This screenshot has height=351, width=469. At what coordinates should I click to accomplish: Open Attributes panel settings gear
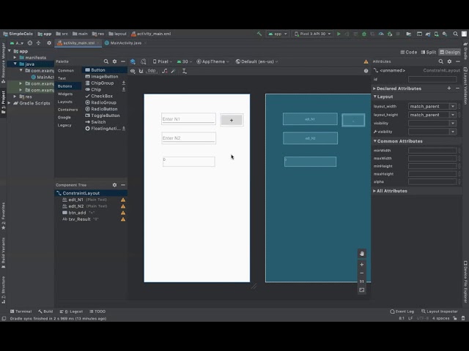pos(449,61)
